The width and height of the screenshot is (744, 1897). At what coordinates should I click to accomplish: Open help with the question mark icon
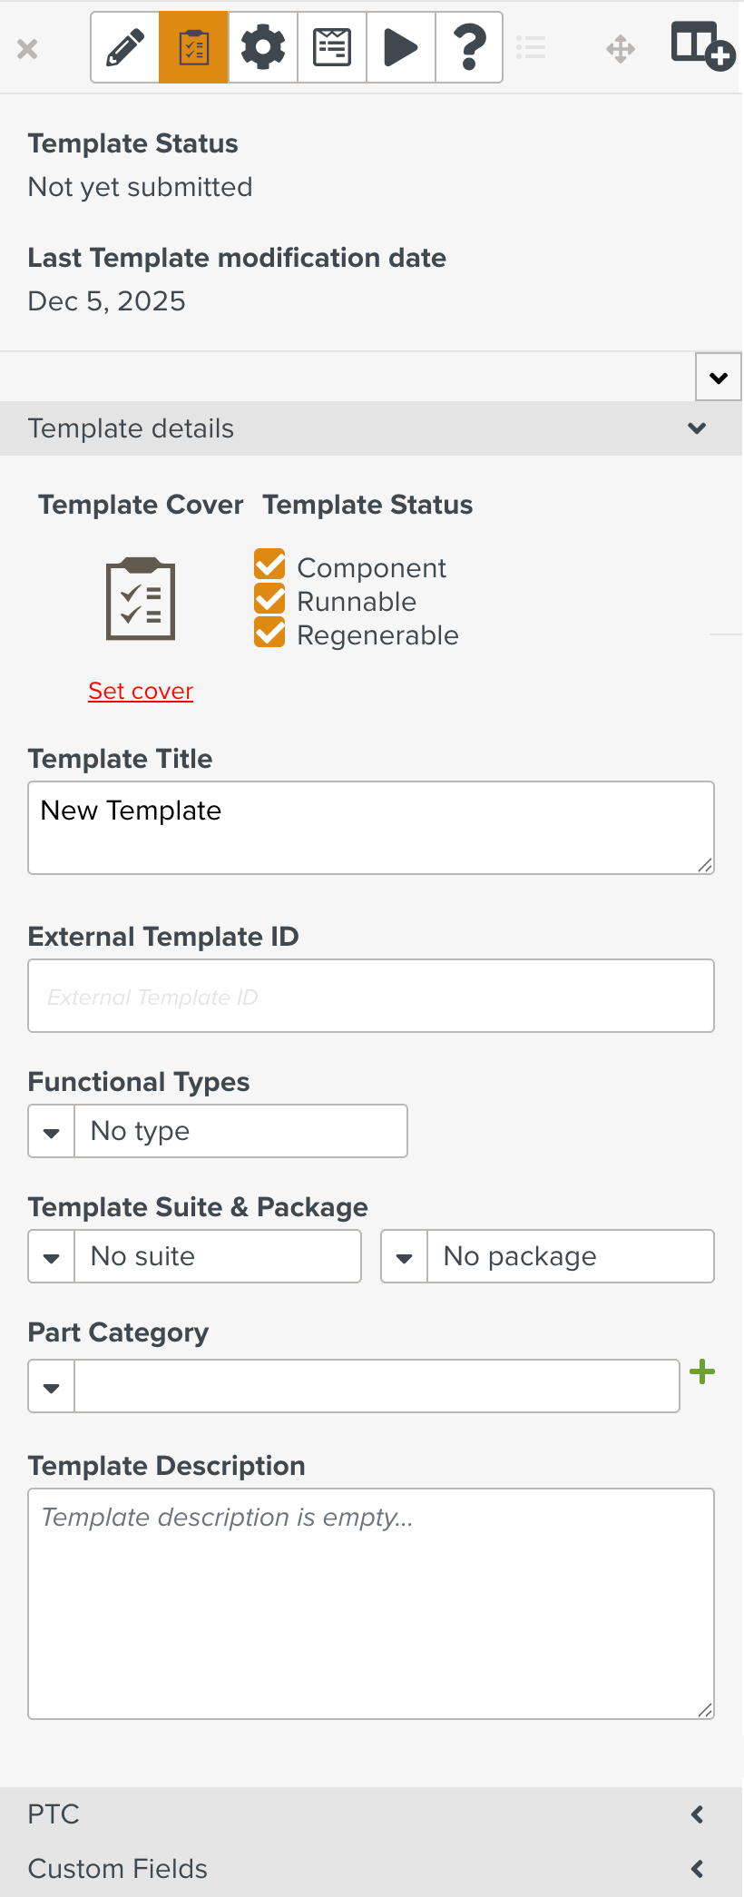(469, 47)
